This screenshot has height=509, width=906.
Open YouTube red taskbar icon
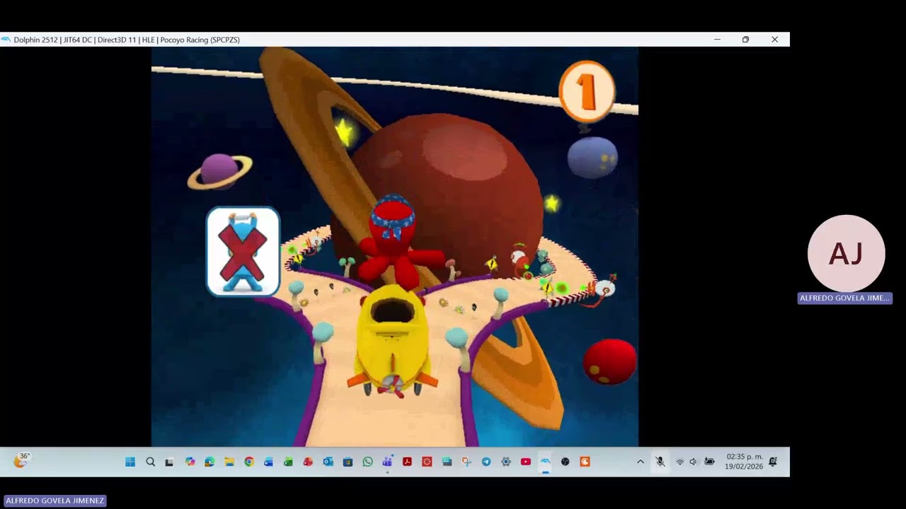click(526, 462)
